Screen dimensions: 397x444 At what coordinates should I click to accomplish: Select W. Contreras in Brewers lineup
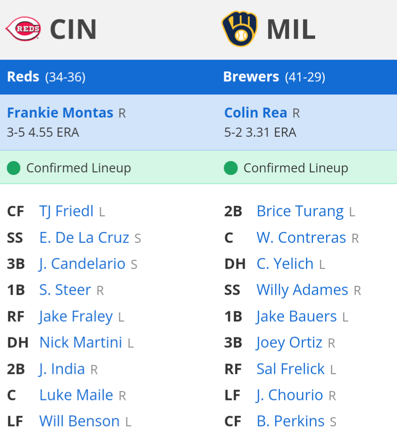point(301,238)
